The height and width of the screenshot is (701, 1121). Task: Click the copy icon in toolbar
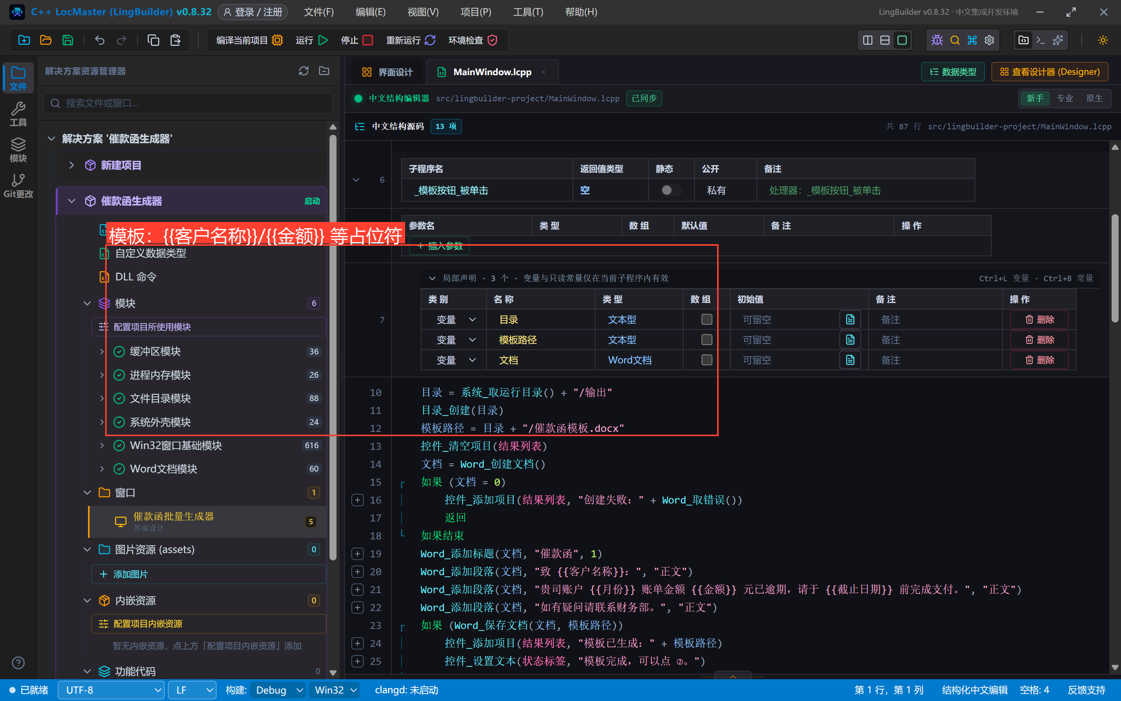coord(153,41)
